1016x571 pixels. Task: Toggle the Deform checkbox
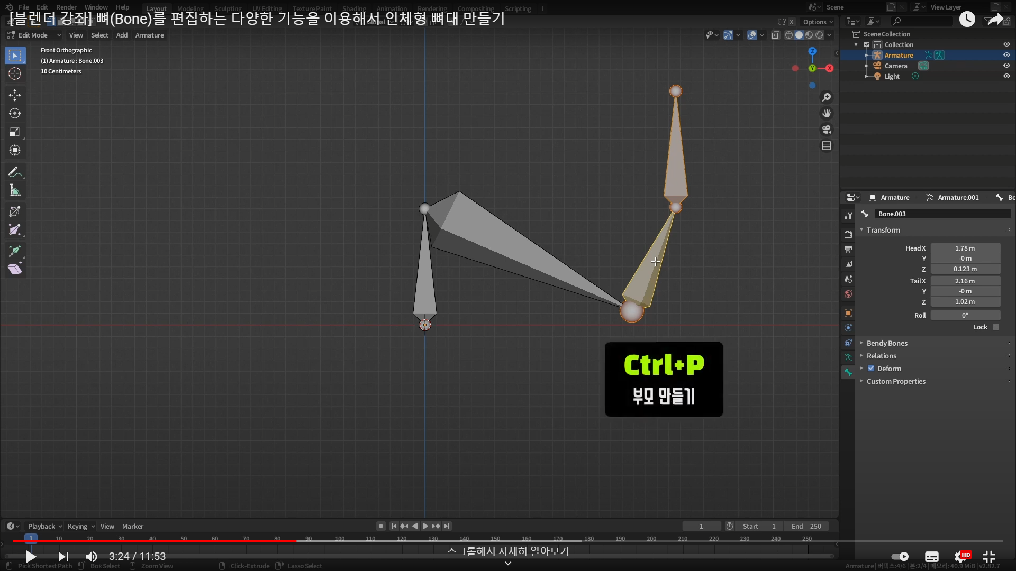click(x=871, y=369)
